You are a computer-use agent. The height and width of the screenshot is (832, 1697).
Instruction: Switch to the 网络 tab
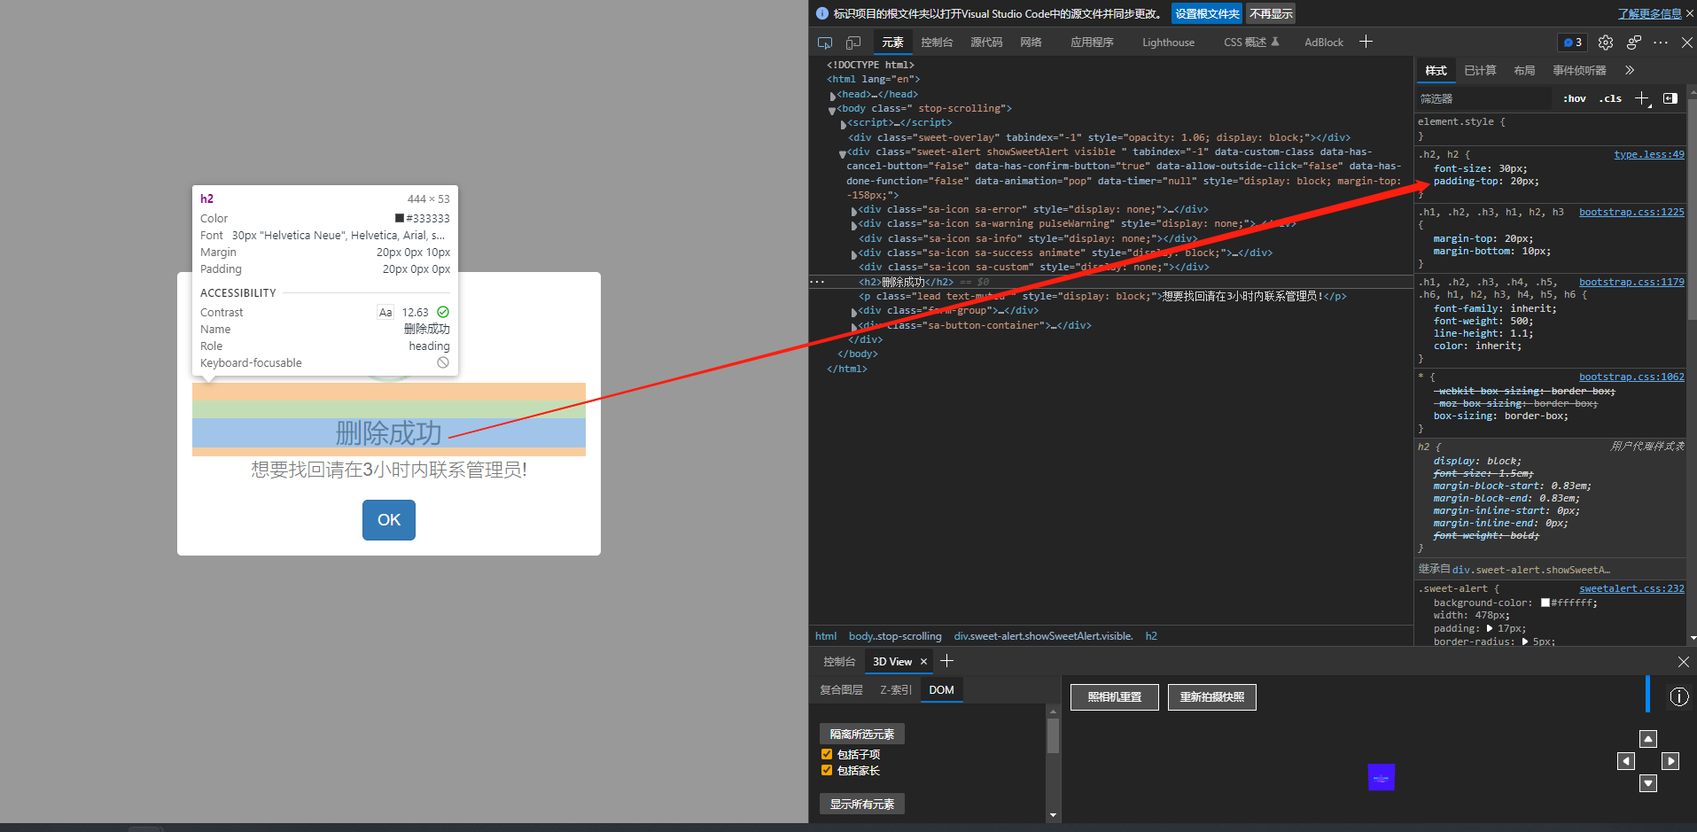click(x=1031, y=43)
